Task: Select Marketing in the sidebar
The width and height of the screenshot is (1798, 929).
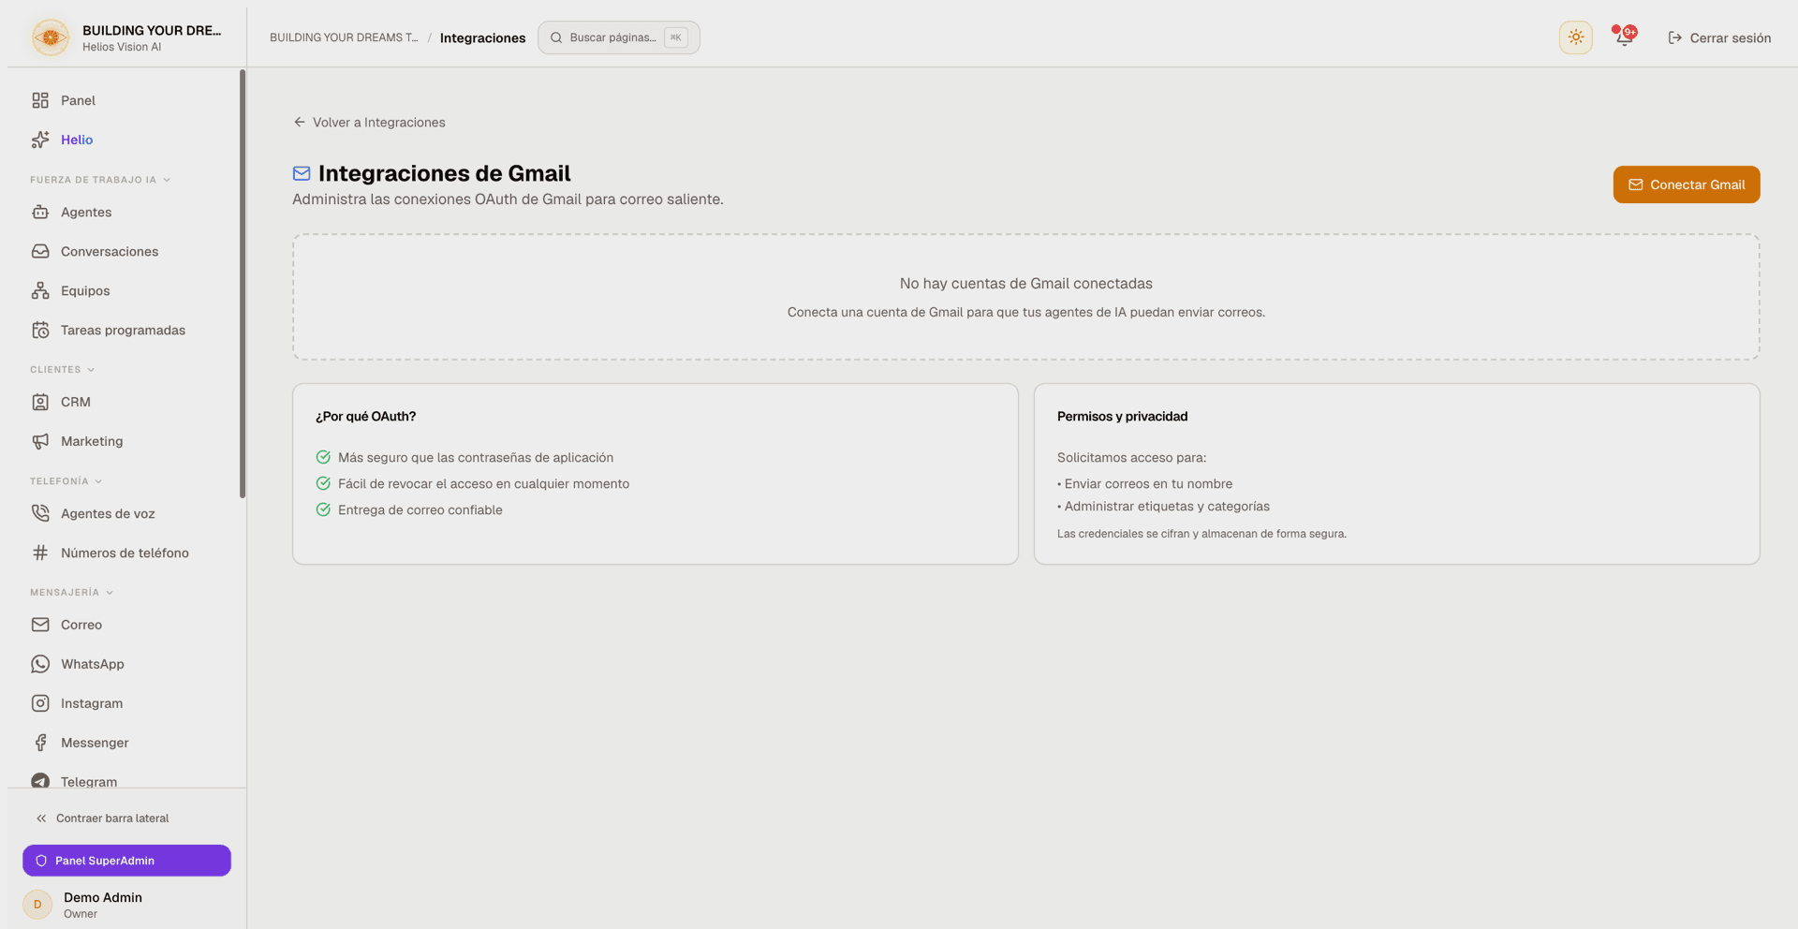Action: click(x=126, y=442)
